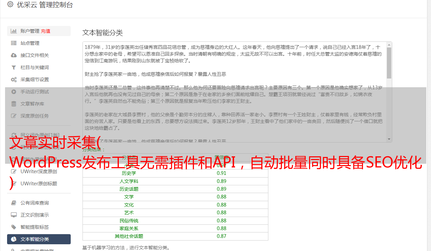Click the 家庭关系 category cell
Viewport: 431px width, 251px height.
point(129,228)
